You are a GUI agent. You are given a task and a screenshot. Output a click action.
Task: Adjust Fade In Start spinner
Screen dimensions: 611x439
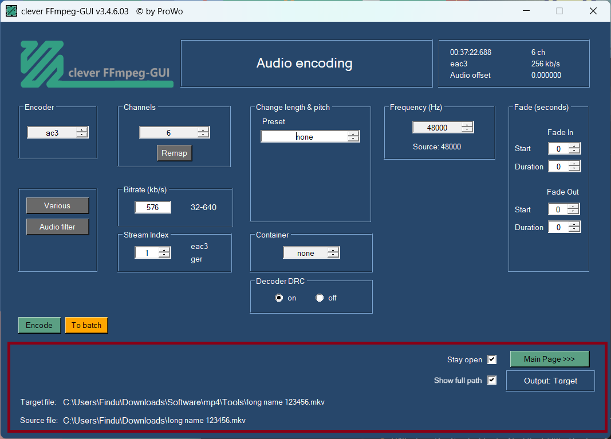[564, 148]
